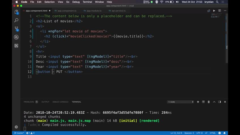Select the TERMINAL panel tab
The image size is (240, 135).
coord(76,102)
